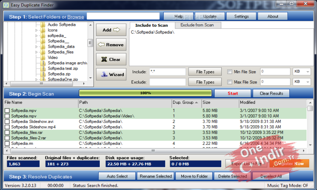Open the Settings button

coord(241,16)
